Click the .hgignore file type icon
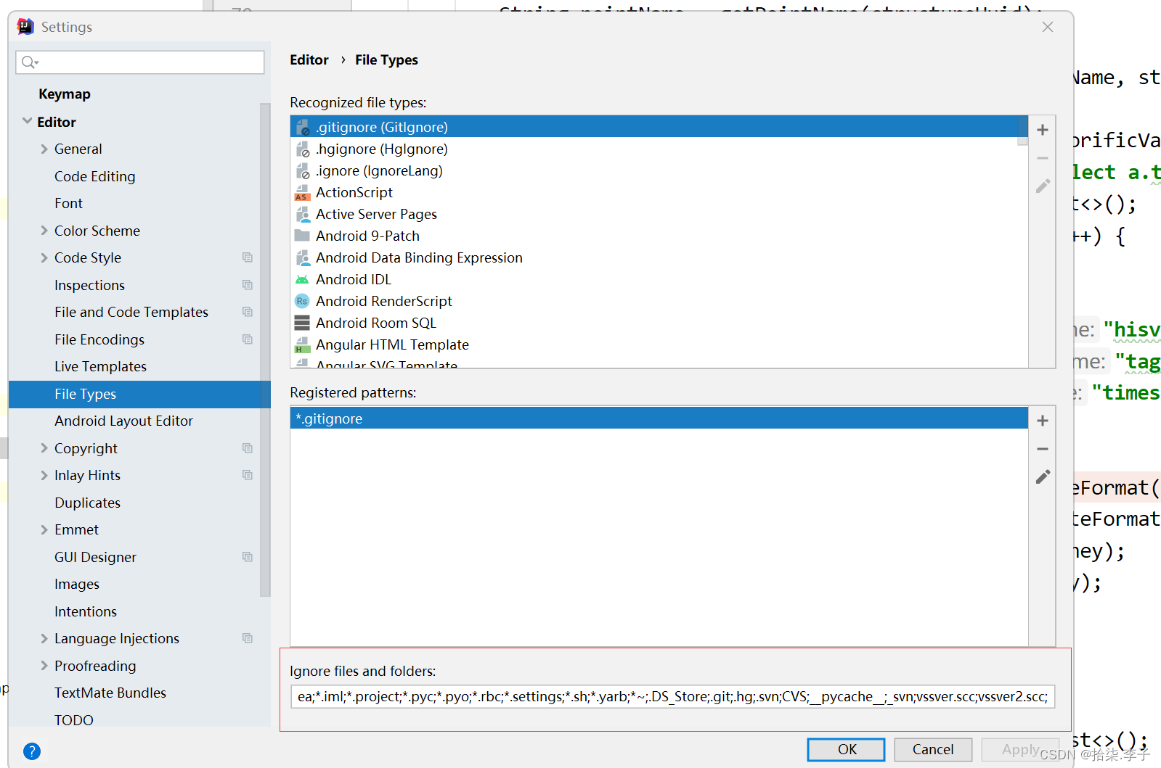 click(303, 149)
